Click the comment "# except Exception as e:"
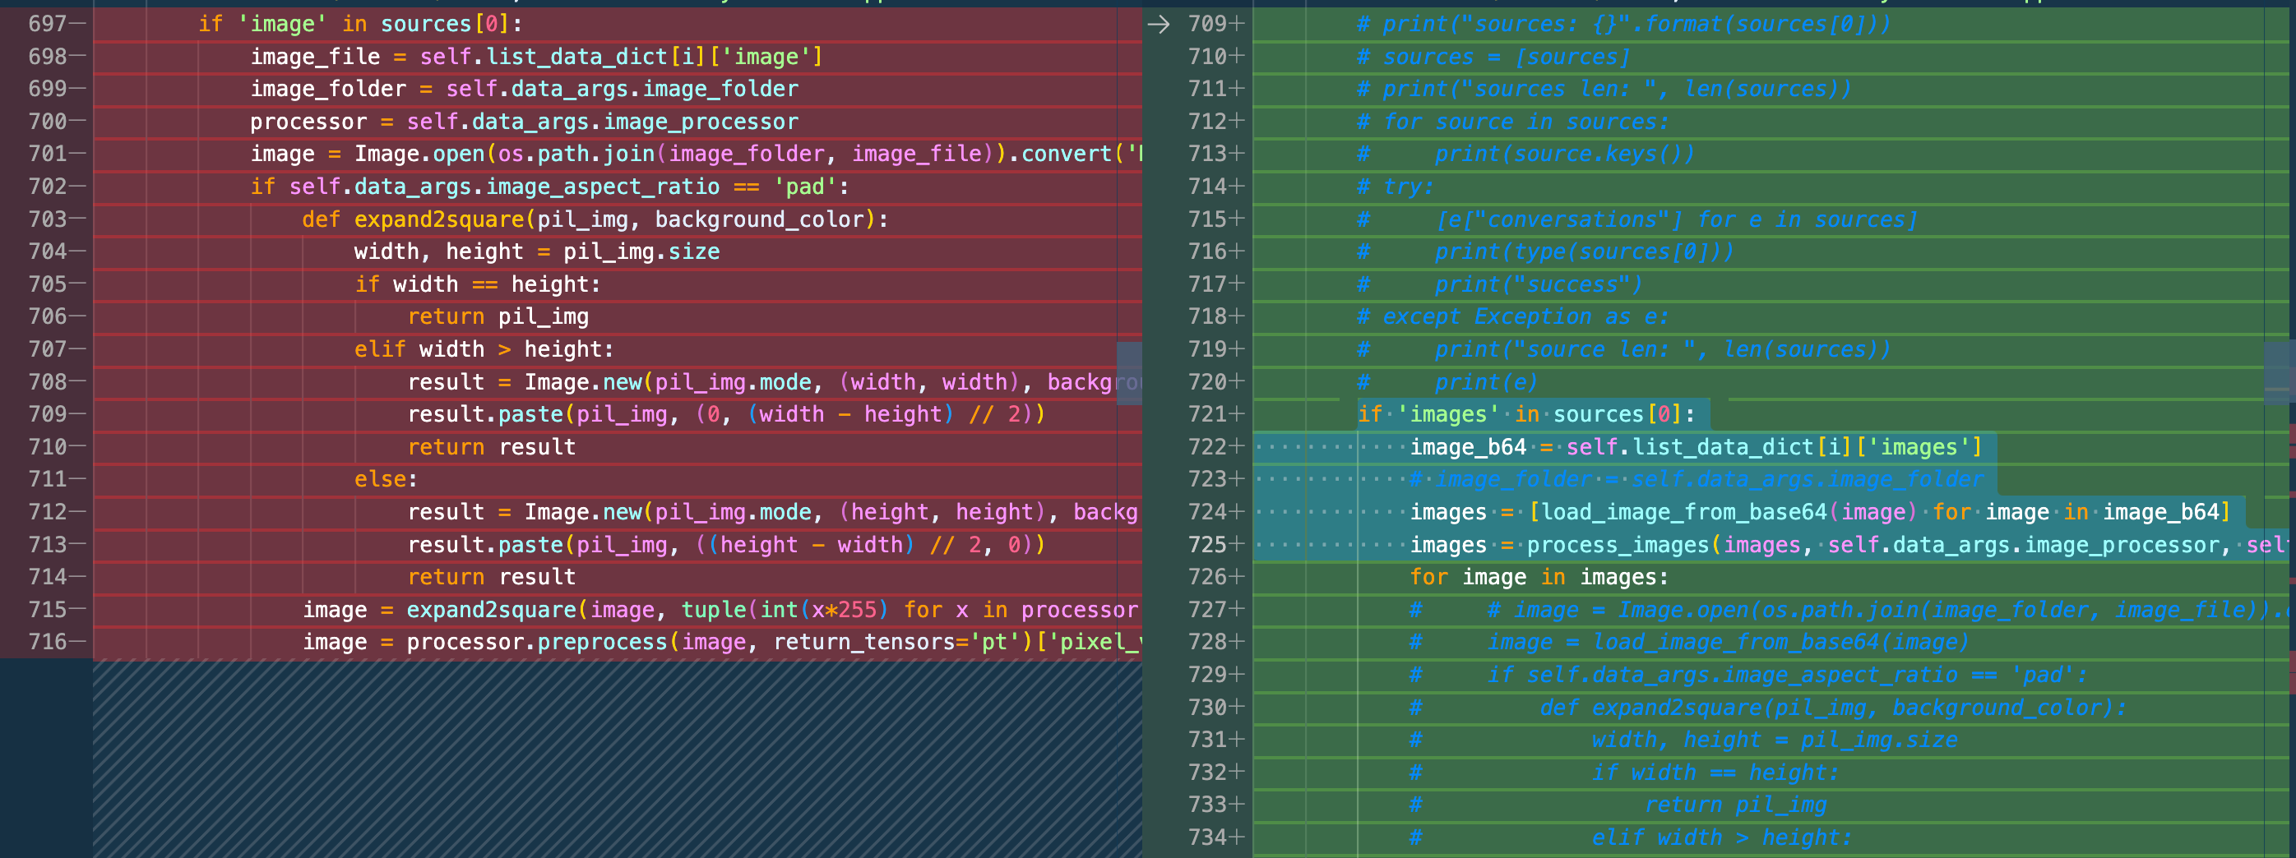 point(1512,317)
